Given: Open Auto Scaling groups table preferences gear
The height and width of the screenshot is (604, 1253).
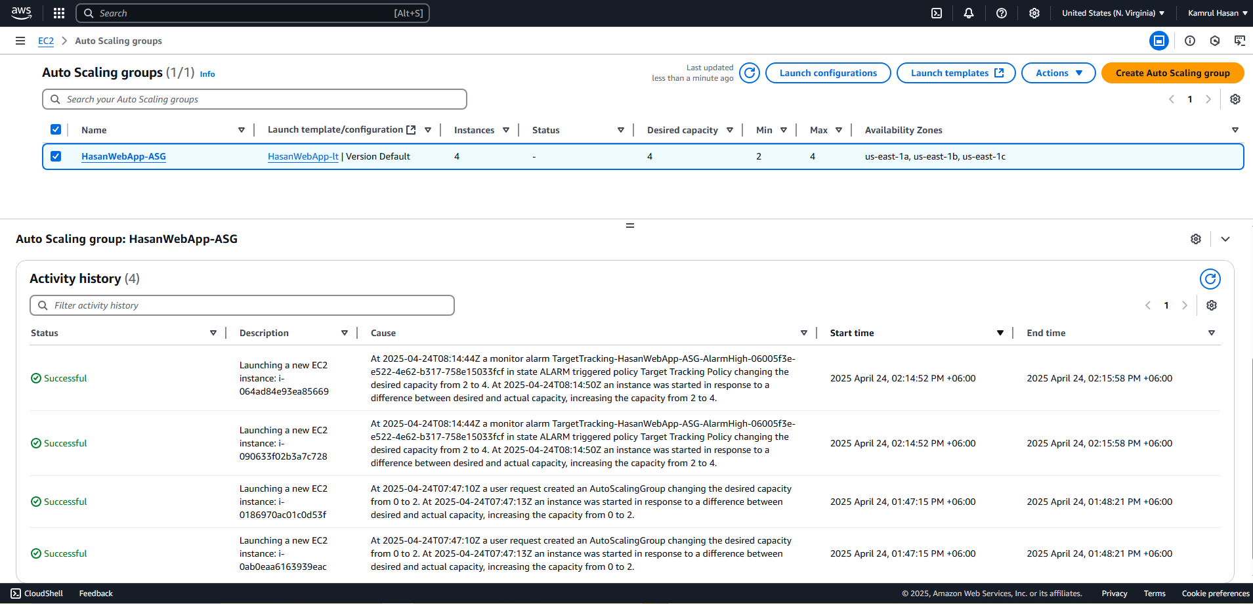Looking at the screenshot, I should click(x=1235, y=99).
